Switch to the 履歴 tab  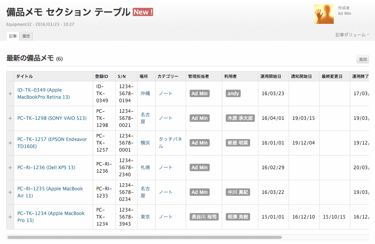pos(26,36)
